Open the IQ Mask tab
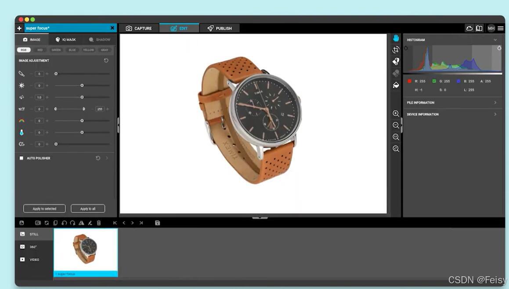Screen dimensions: 509x289 point(65,39)
